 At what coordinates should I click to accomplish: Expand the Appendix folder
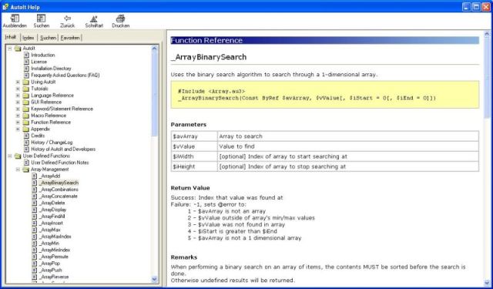(18, 129)
